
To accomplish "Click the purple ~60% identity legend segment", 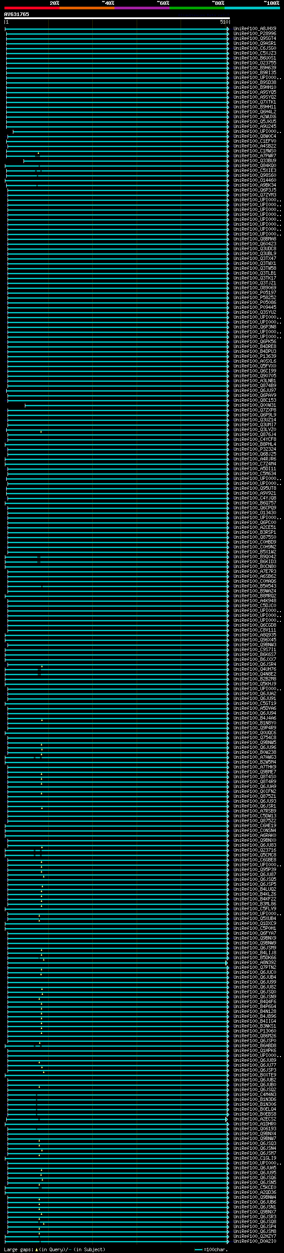I will pos(142,8).
